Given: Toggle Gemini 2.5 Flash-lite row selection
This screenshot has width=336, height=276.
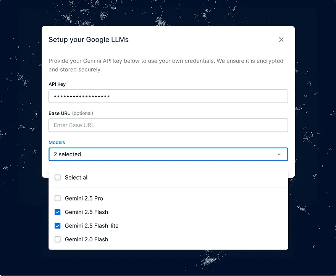Looking at the screenshot, I should click(92, 226).
